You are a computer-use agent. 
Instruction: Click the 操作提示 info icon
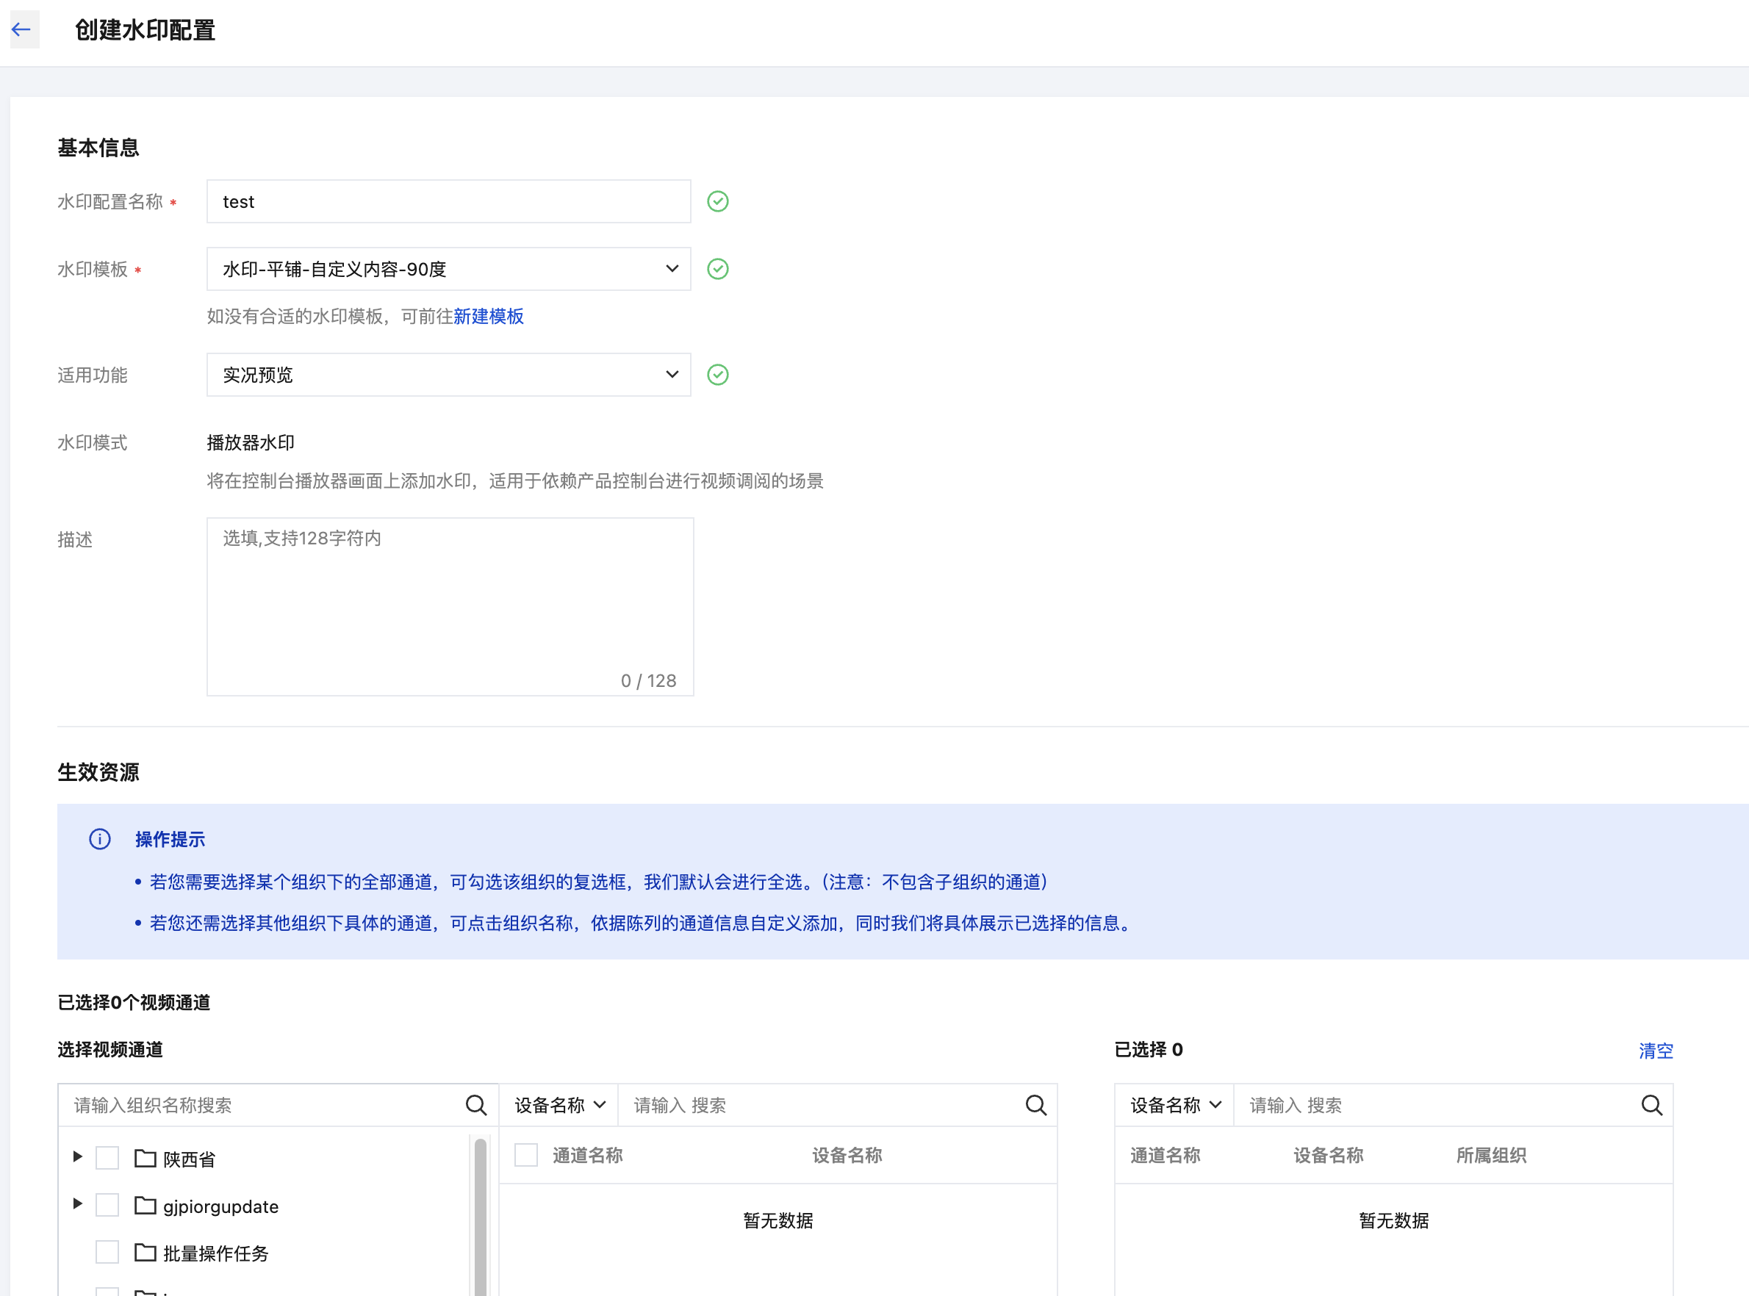click(x=100, y=838)
